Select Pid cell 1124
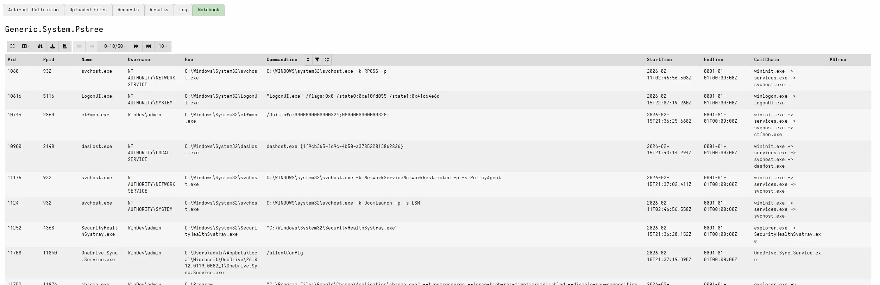880x285 pixels. pyautogui.click(x=13, y=203)
